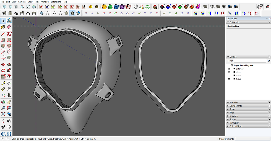This screenshot has height=141, width=271.
Task: Collapse the Outliner panel
Action: [x=228, y=57]
